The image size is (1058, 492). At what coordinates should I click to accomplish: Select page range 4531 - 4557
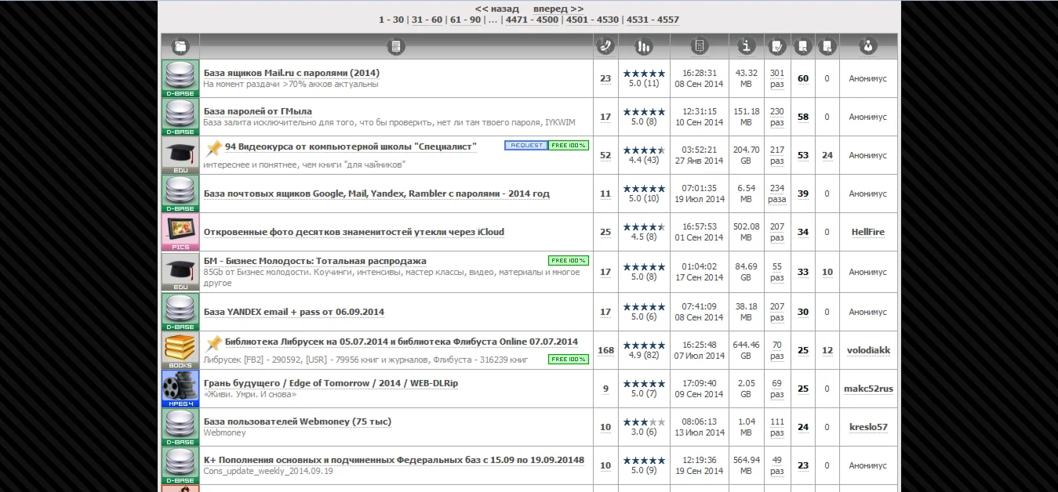[653, 20]
